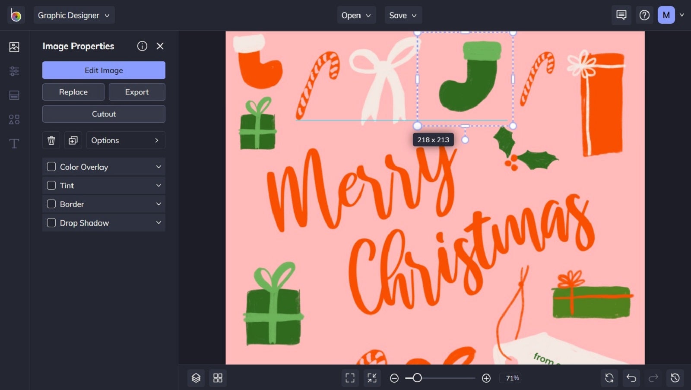The height and width of the screenshot is (390, 691).
Task: Click the Edit Image button
Action: pyautogui.click(x=104, y=70)
